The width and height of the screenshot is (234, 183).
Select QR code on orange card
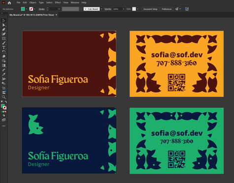pyautogui.click(x=176, y=83)
